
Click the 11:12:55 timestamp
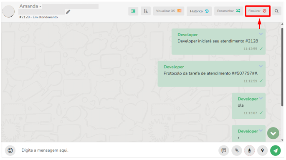[x=250, y=49]
